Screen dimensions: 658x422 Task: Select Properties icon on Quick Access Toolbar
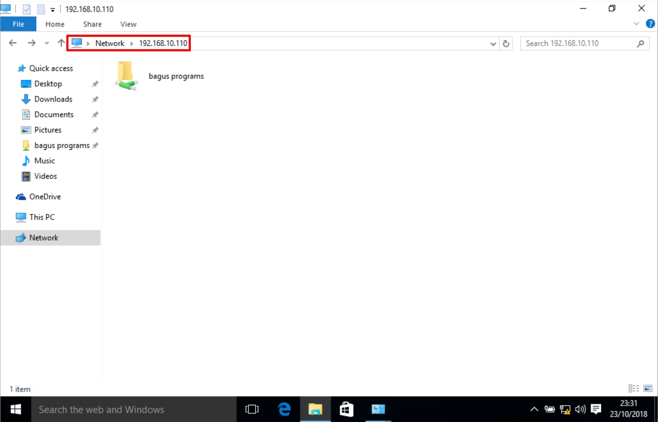tap(27, 9)
